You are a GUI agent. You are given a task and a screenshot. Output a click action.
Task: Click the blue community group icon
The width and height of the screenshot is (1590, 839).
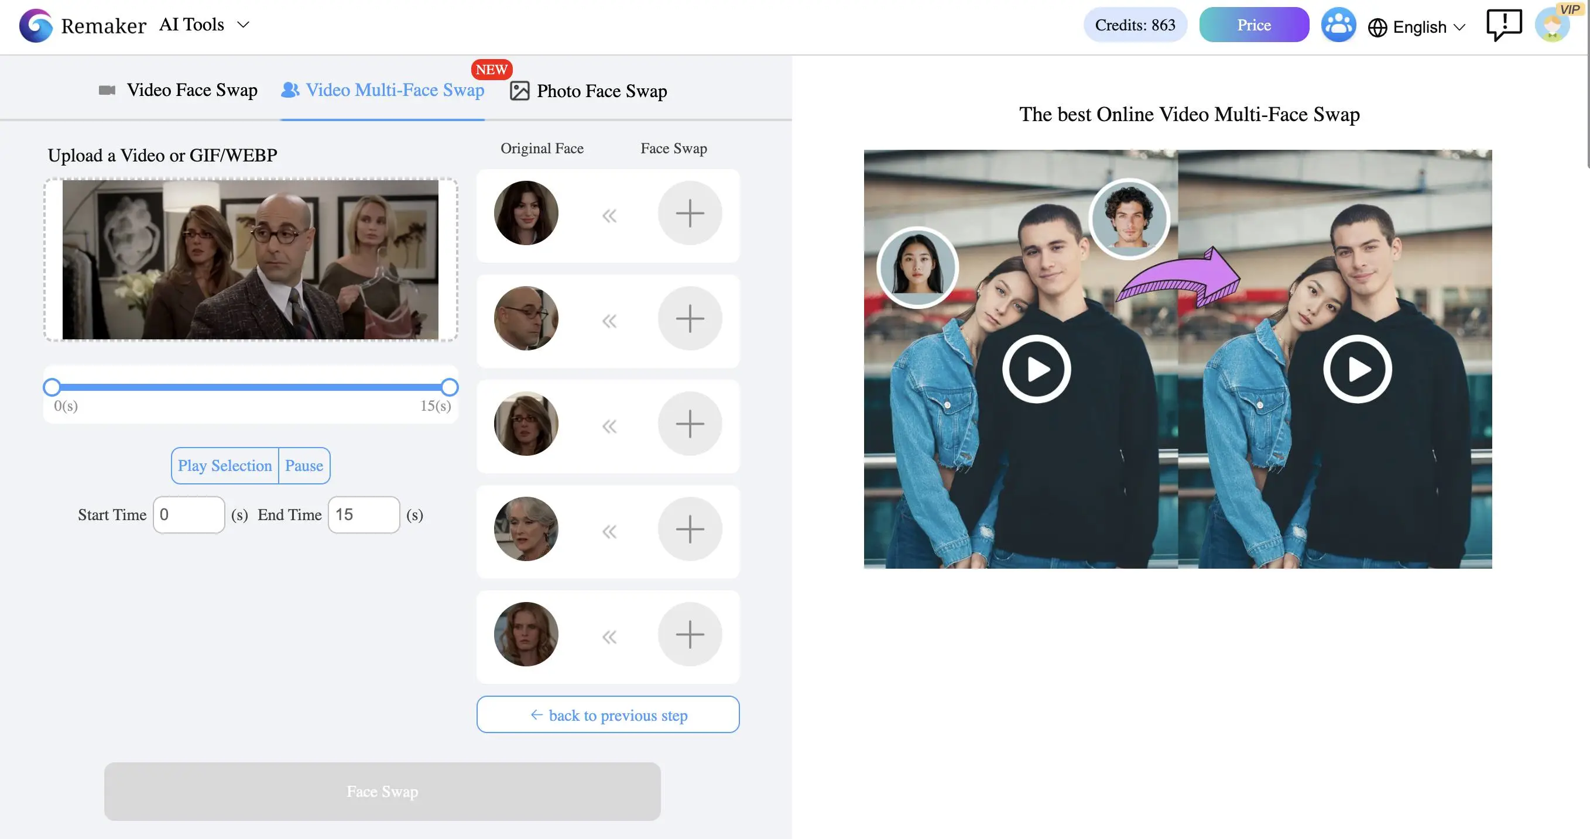(1338, 25)
